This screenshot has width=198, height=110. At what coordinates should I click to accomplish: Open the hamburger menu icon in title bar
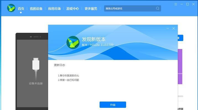coord(176,4)
